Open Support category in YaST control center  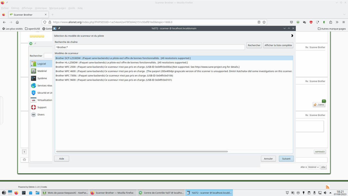click(41, 107)
